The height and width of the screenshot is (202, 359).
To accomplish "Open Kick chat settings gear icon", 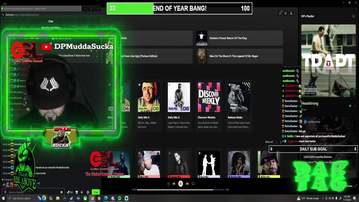I will [82, 192].
